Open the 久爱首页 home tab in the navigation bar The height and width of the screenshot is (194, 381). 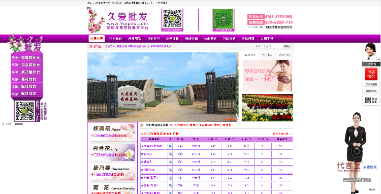(97, 39)
